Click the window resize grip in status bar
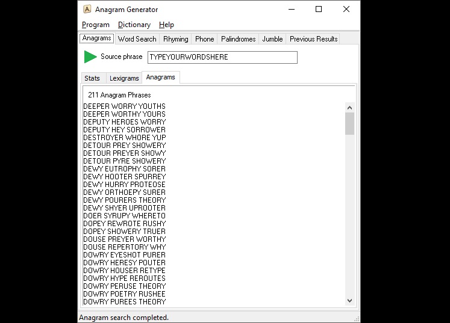Viewport: 450px width, 323px height. [357, 319]
